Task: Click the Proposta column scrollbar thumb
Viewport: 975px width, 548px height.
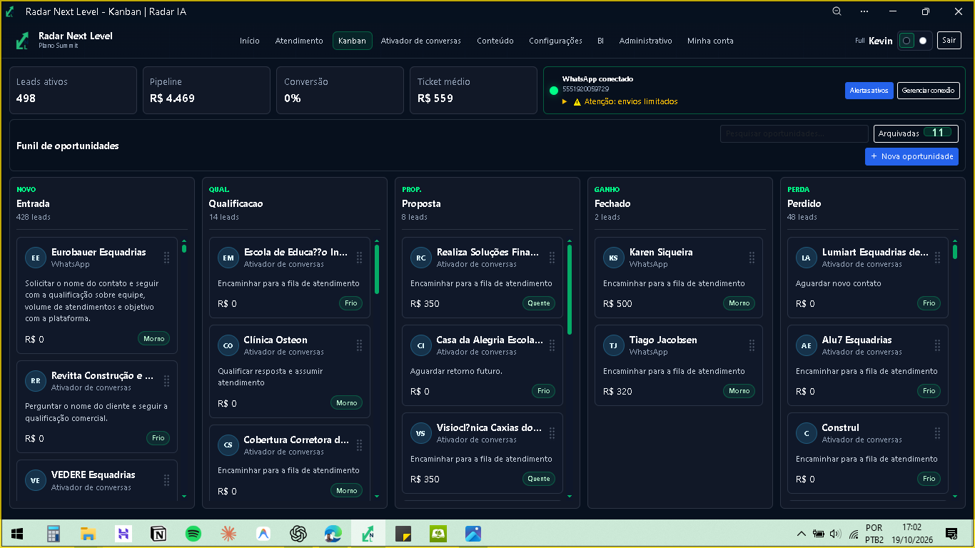Action: (x=570, y=290)
